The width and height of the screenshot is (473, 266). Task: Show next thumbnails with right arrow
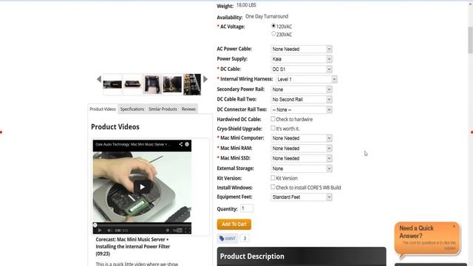click(x=205, y=79)
